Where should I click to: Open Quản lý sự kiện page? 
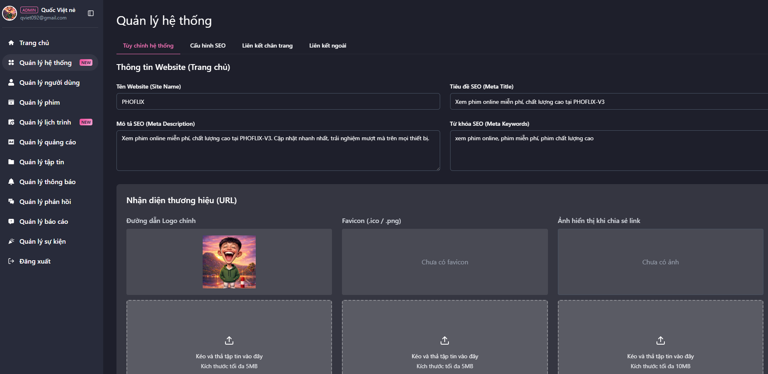pos(50,241)
